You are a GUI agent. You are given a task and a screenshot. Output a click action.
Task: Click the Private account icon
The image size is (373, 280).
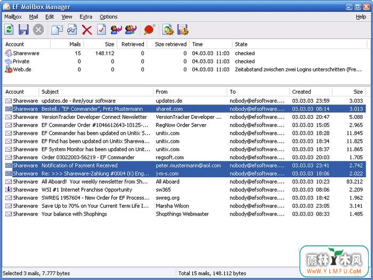[x=9, y=61]
